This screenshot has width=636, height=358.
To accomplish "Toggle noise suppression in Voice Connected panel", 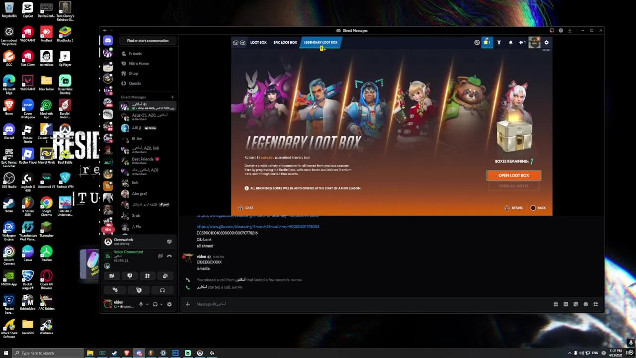I will pos(160,256).
